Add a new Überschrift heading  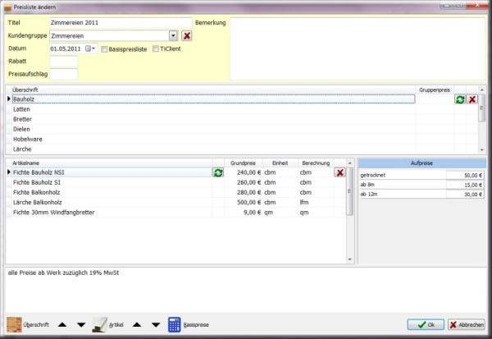(28, 324)
